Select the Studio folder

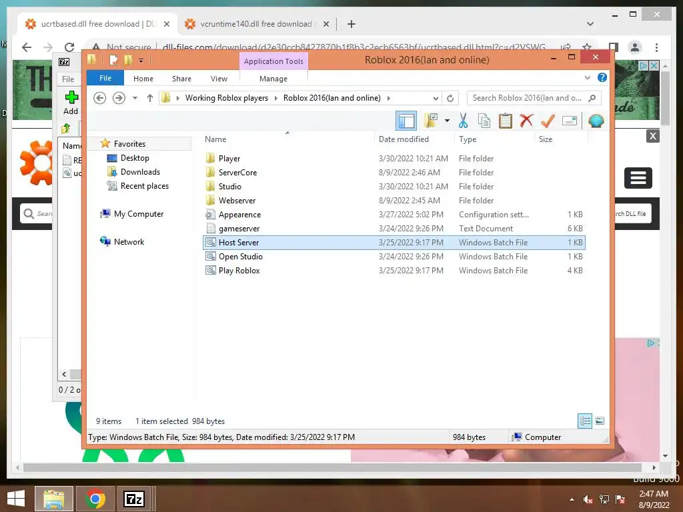(x=394, y=187)
